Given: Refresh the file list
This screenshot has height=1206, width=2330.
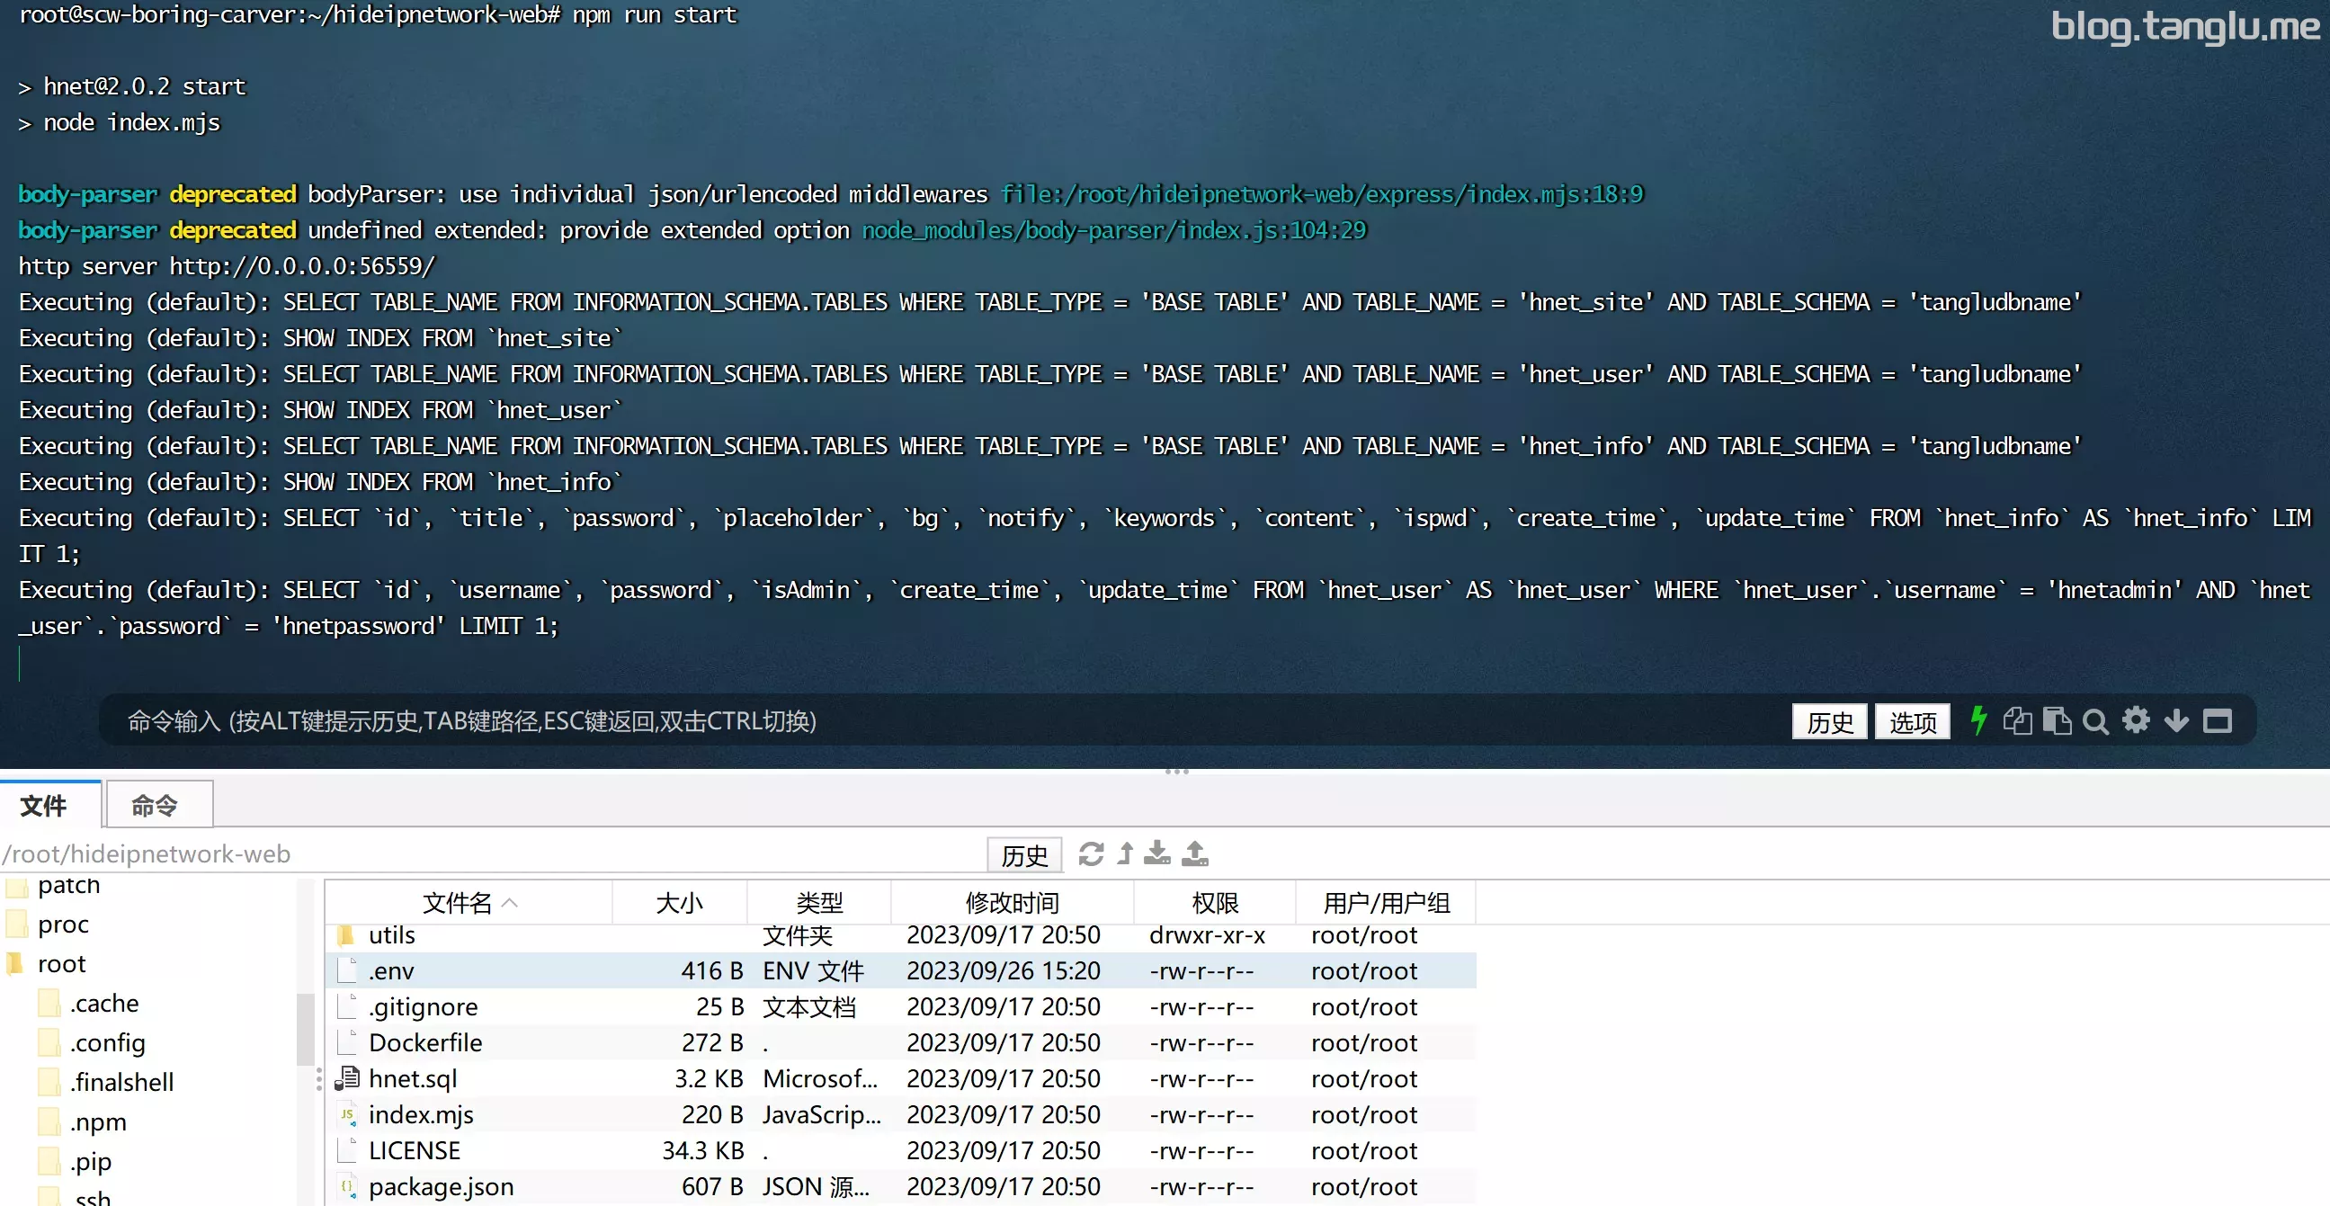Looking at the screenshot, I should [x=1091, y=853].
